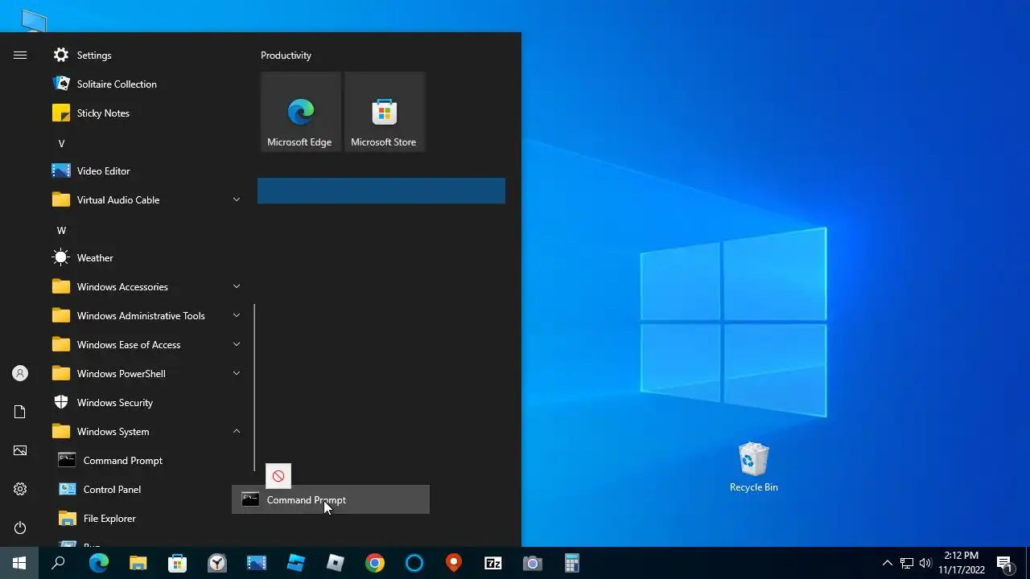This screenshot has width=1030, height=579.
Task: Open Sticky Notes app
Action: (x=146, y=113)
